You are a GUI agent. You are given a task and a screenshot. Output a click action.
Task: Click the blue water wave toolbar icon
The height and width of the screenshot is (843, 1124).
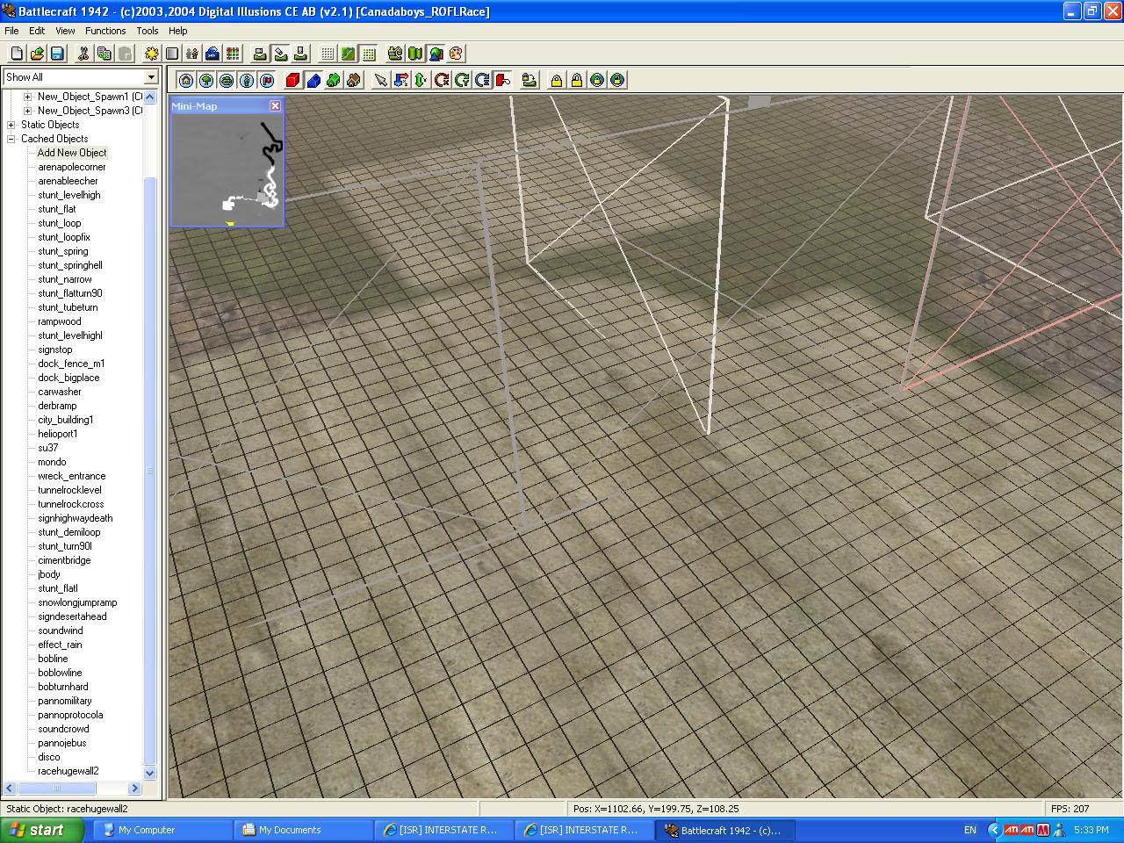213,54
